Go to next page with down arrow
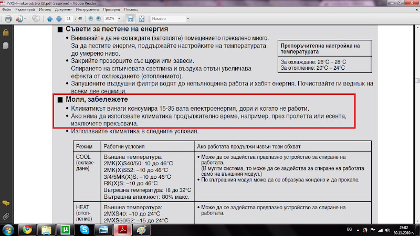420x236 pixels. 59,19
